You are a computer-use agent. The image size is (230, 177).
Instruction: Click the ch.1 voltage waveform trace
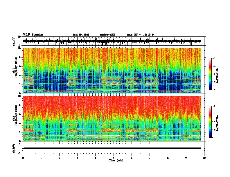112,41
